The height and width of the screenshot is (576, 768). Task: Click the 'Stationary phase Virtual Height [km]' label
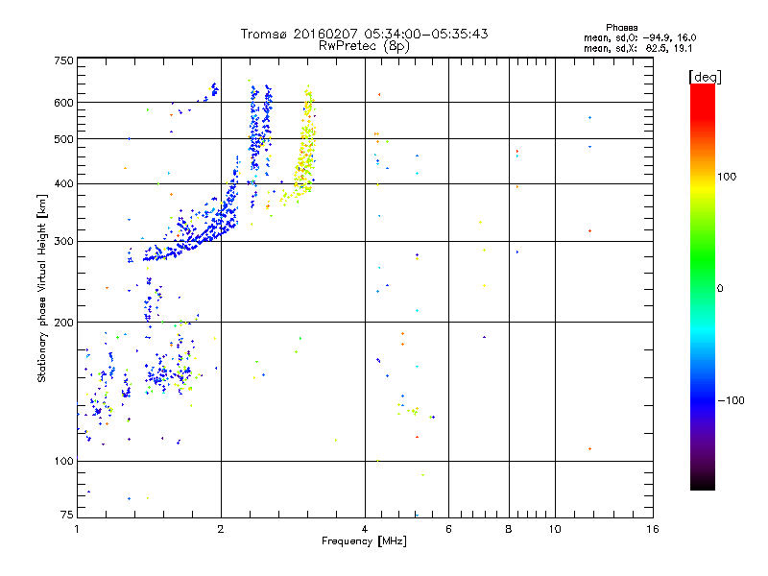click(42, 288)
